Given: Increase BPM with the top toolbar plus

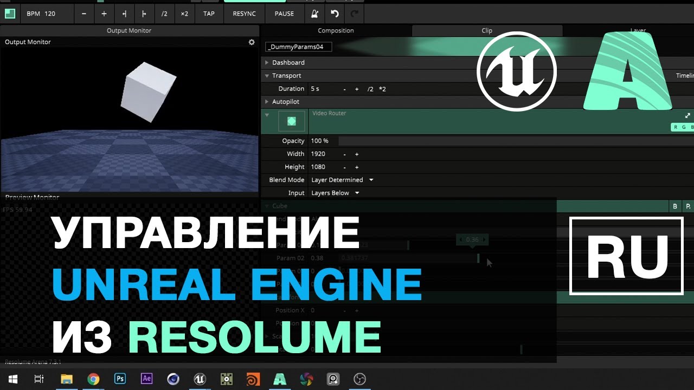Looking at the screenshot, I should pos(104,14).
